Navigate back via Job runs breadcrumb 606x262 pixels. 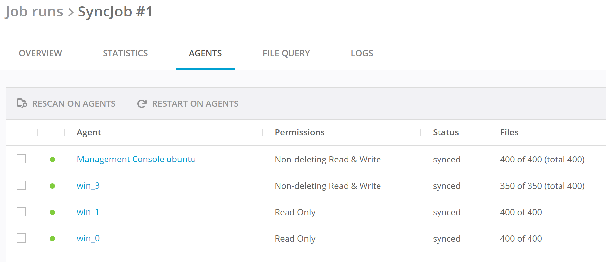34,12
